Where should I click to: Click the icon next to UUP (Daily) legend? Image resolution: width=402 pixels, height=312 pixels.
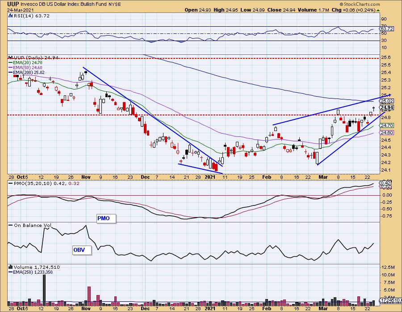(x=11, y=57)
